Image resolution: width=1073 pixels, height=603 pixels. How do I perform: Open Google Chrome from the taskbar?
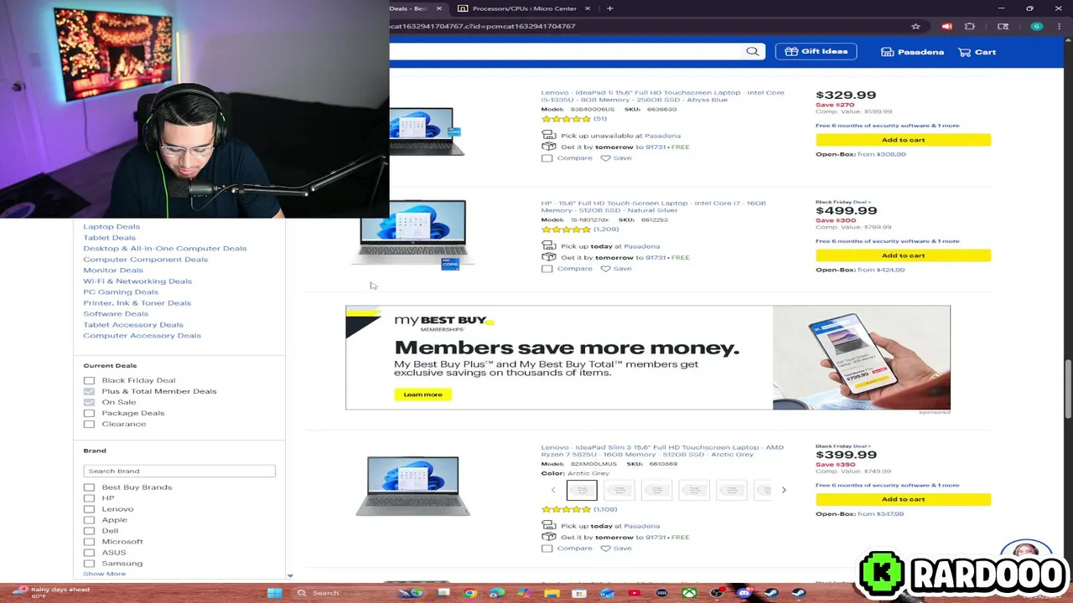click(470, 593)
